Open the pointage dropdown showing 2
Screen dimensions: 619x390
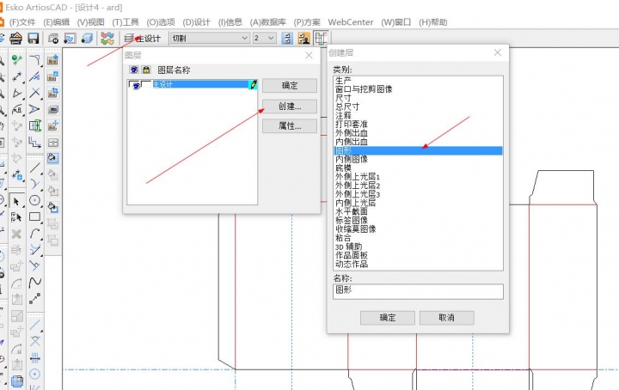pos(264,39)
